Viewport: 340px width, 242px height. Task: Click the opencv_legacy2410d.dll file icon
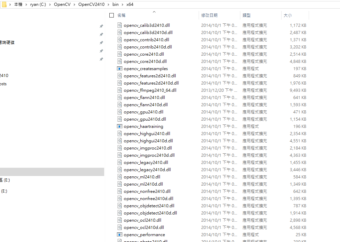(120, 169)
